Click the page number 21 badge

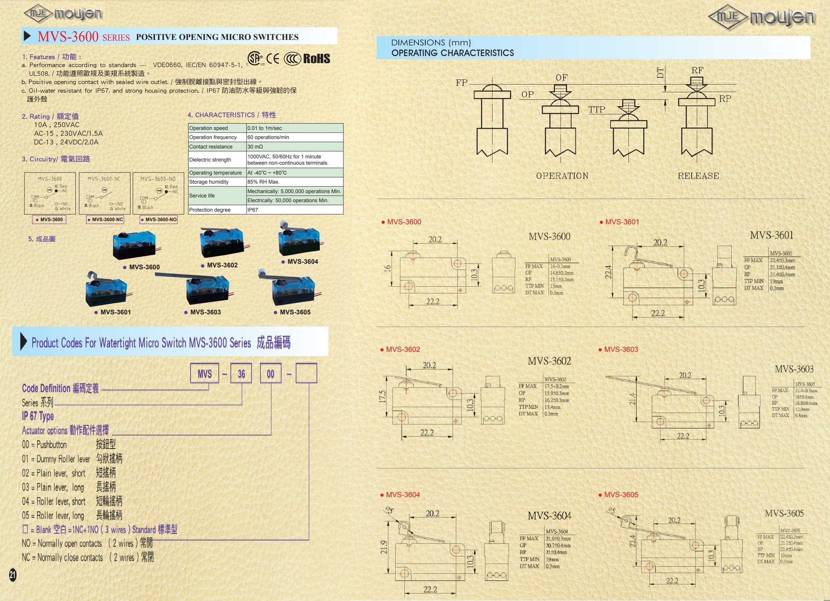click(13, 575)
